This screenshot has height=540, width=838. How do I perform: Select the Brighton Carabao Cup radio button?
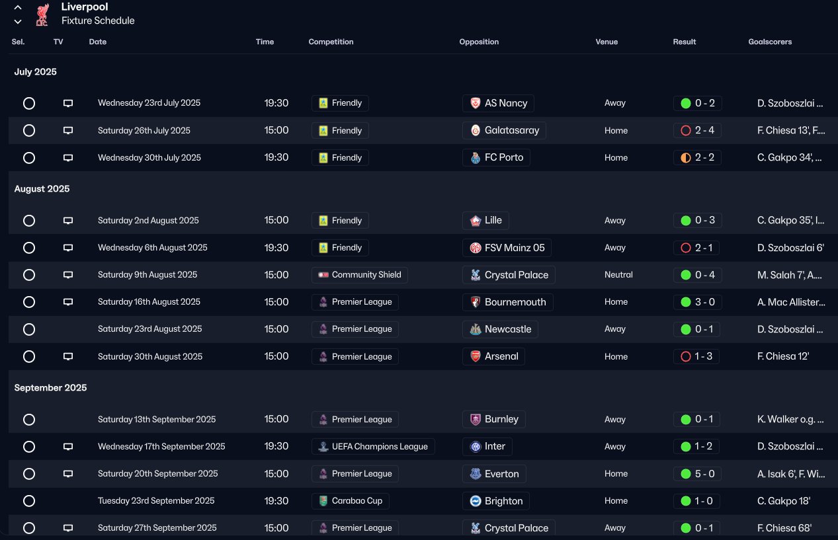tap(29, 501)
